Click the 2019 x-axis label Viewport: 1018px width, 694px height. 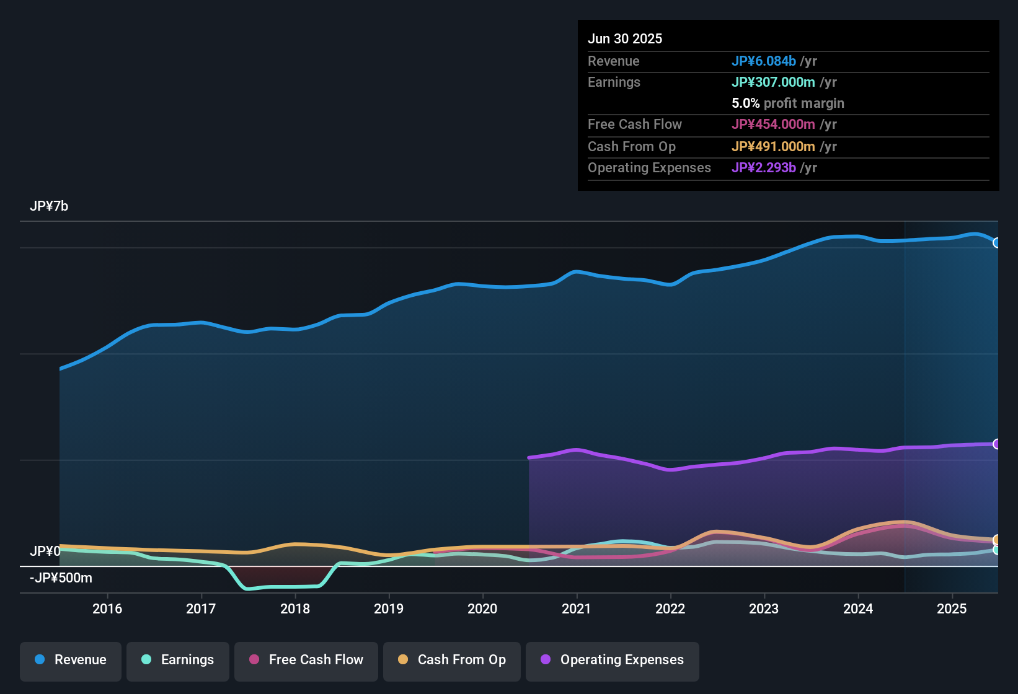[x=389, y=608]
